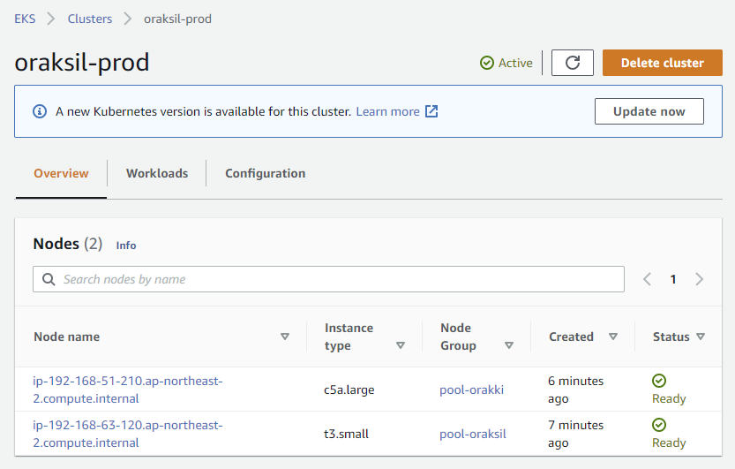Open the Configuration tab
The width and height of the screenshot is (735, 469).
point(266,173)
